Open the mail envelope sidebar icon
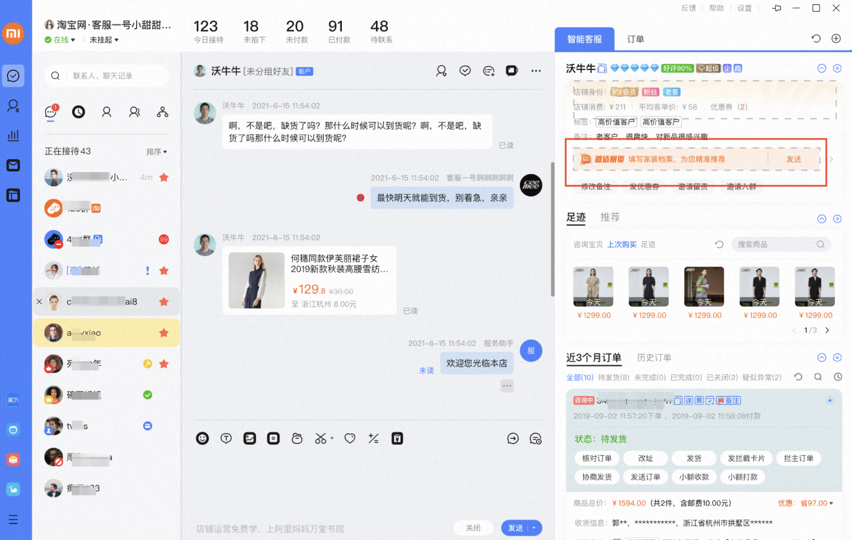The width and height of the screenshot is (852, 540). pos(13,165)
